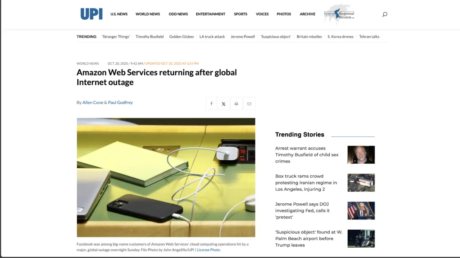This screenshot has width=460, height=258.
Task: Open the search magnifier icon
Action: pyautogui.click(x=385, y=14)
